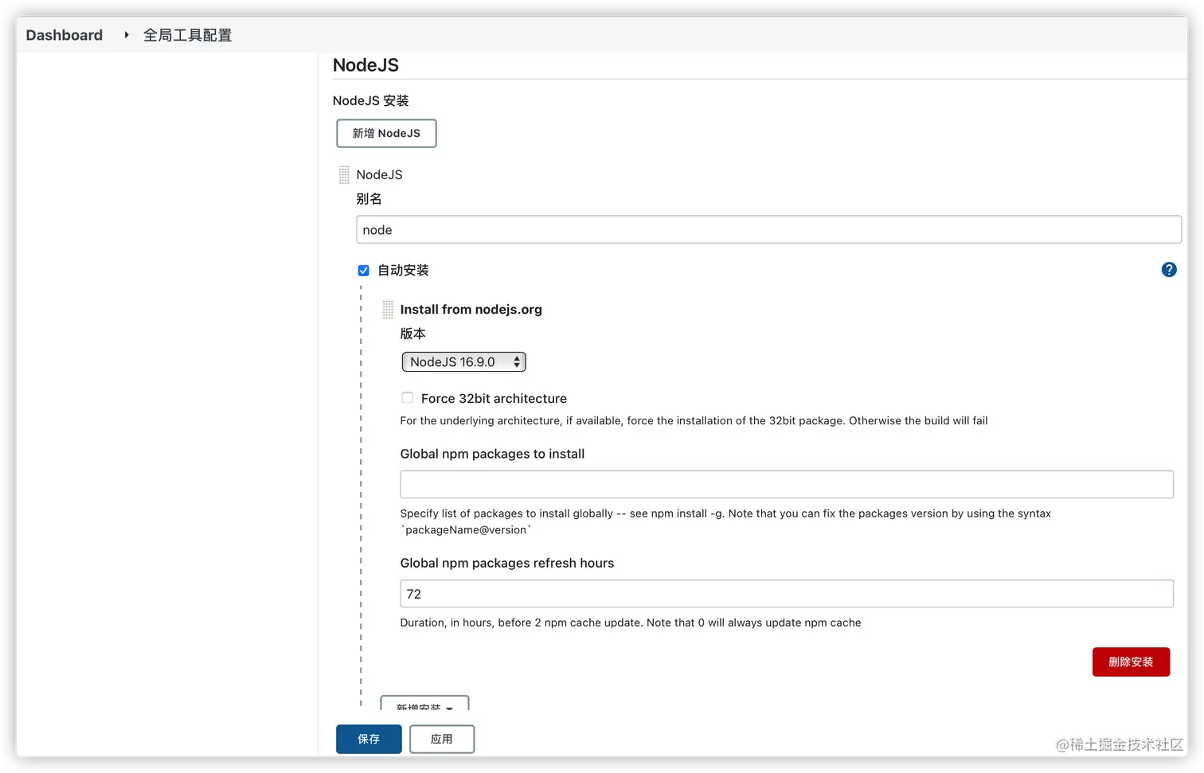
Task: Focus the 别名 field containing node
Action: (x=768, y=229)
